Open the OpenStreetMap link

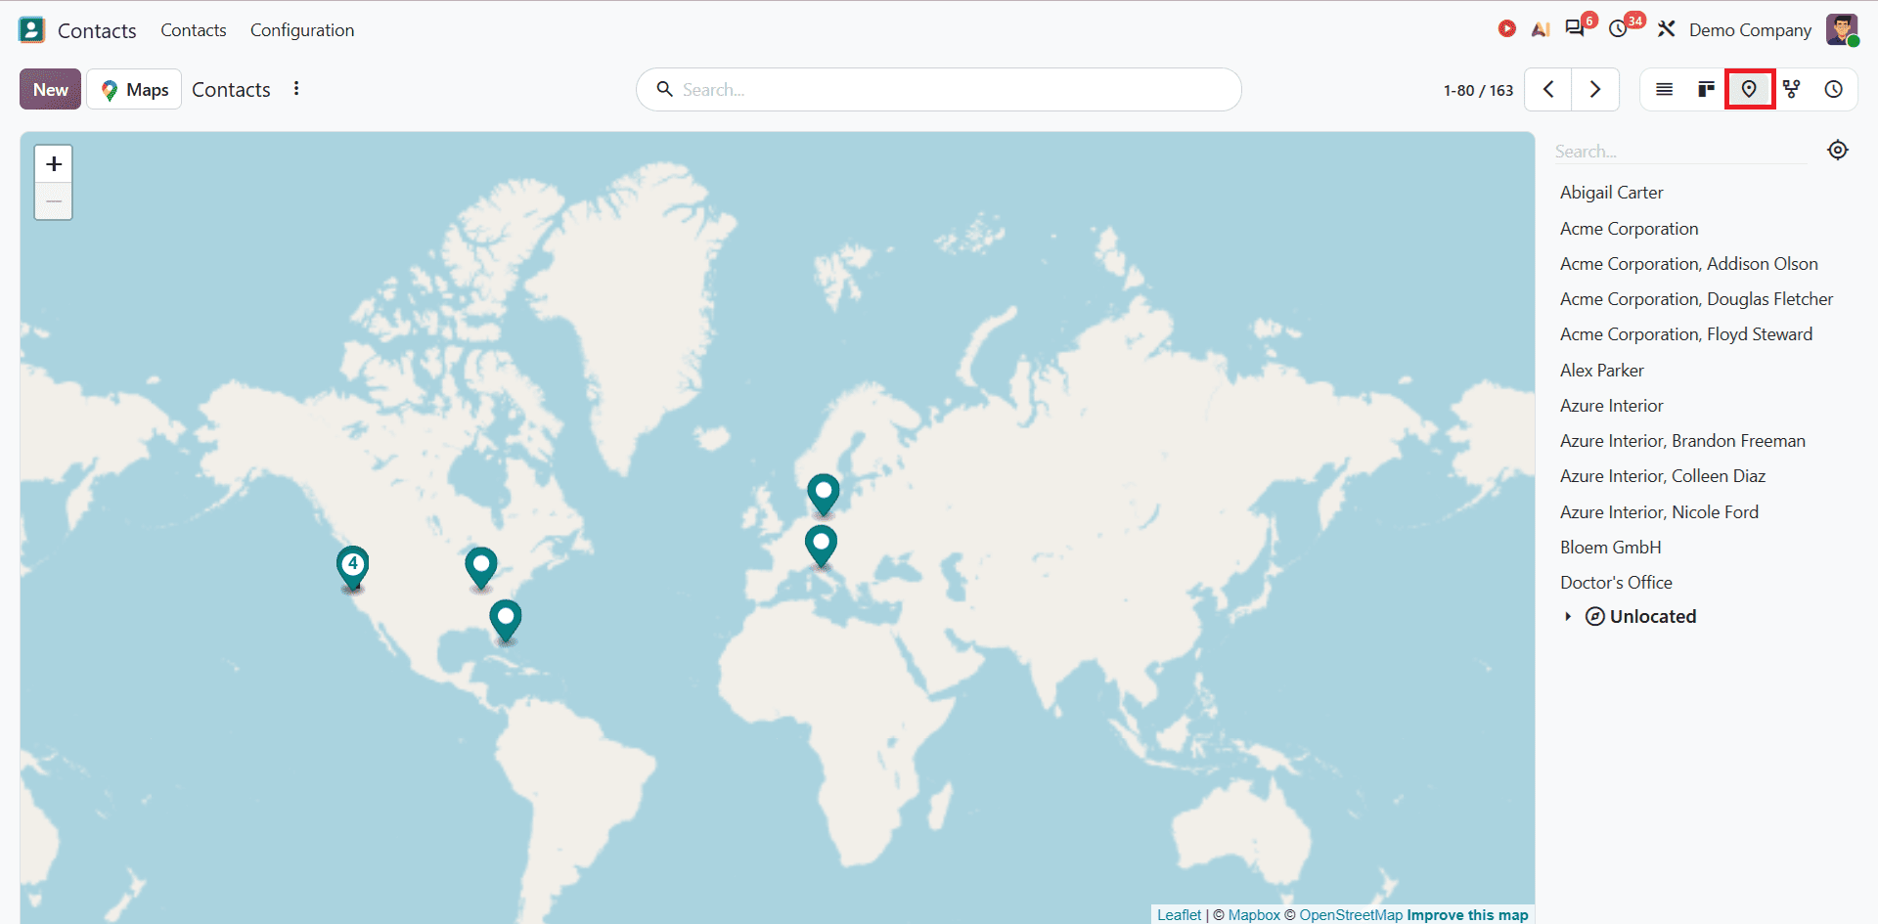(1351, 915)
